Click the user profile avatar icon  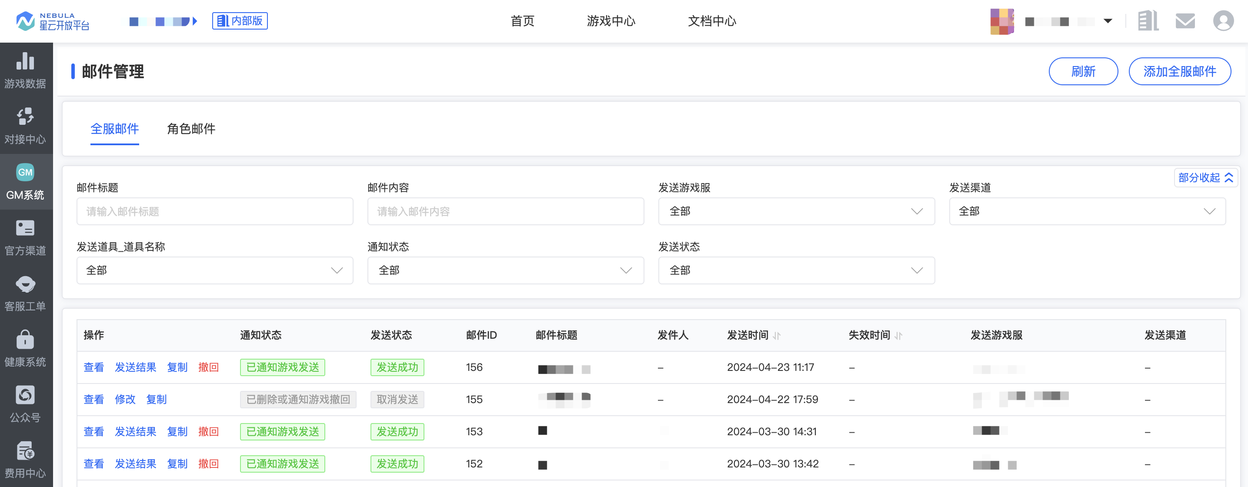1223,21
